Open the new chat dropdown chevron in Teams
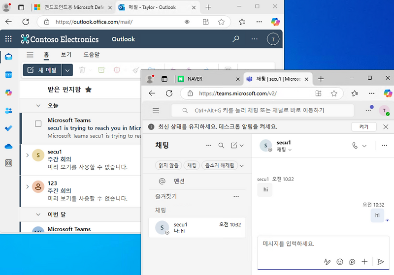This screenshot has width=394, height=275. click(241, 146)
